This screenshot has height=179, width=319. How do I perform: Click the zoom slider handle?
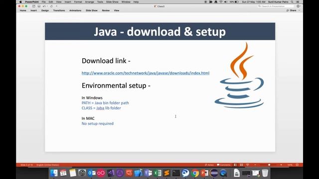pos(269,165)
